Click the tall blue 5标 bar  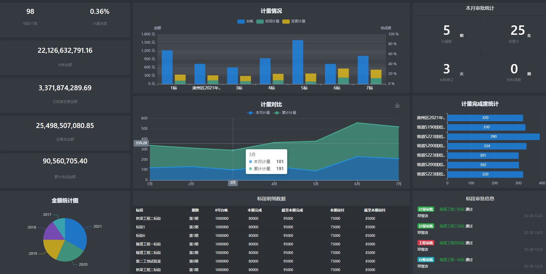pyautogui.click(x=298, y=62)
